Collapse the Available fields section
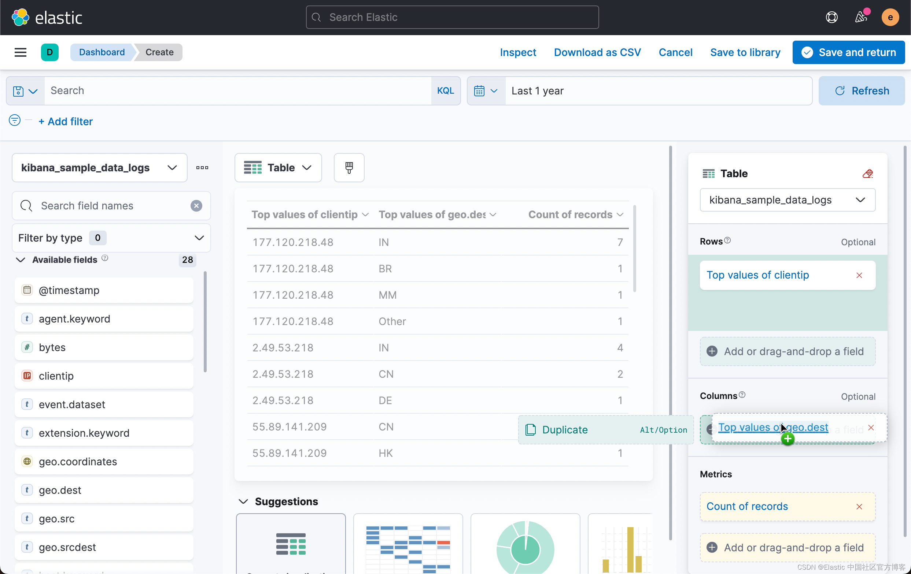Screen dimensions: 911x574 (21, 260)
